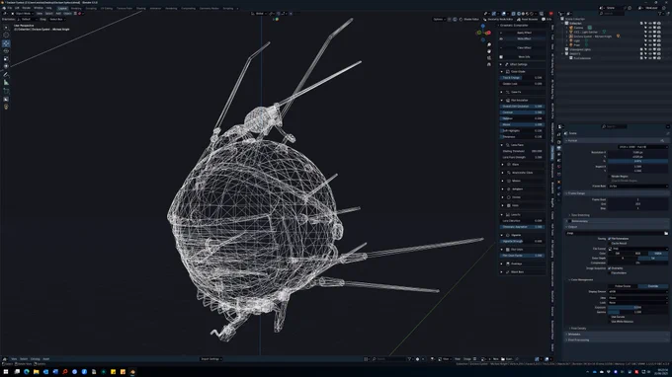The image size is (672, 377).
Task: Expand the Time Stretching subpanel
Action: click(x=580, y=215)
